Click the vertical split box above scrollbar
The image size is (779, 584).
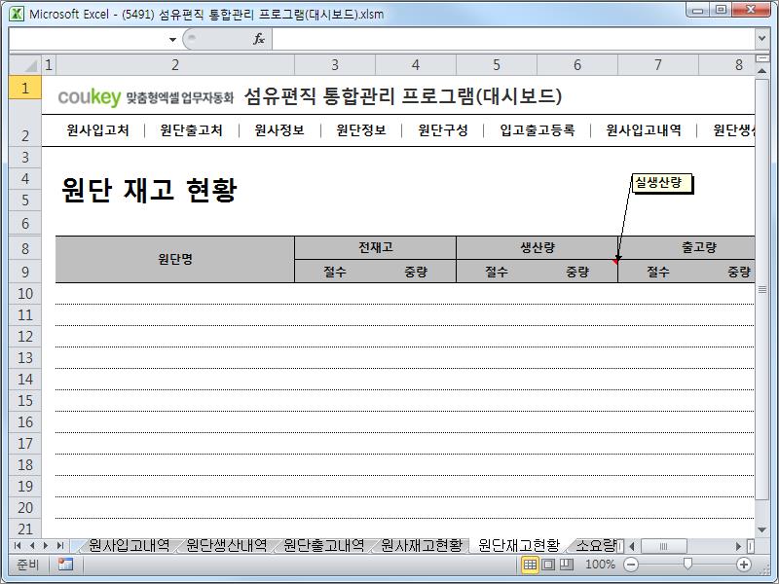click(761, 59)
